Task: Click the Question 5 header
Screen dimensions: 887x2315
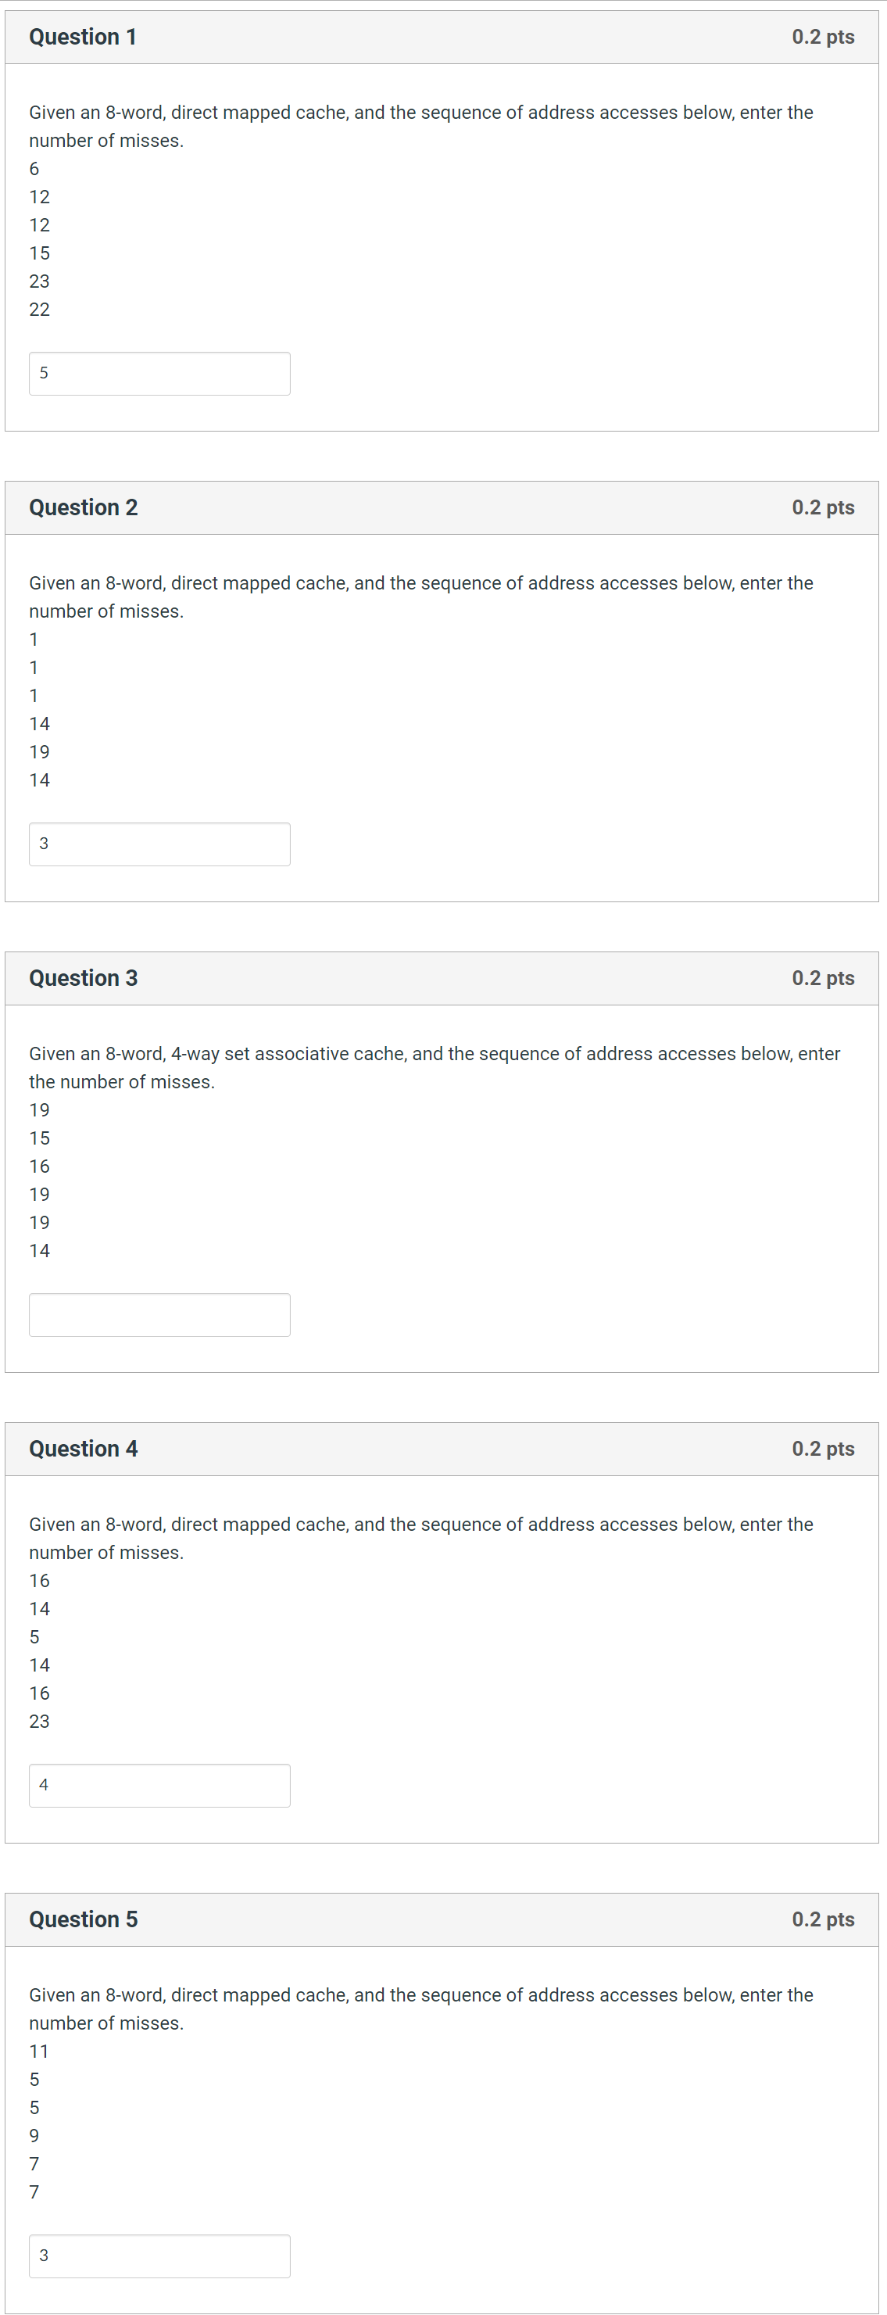Action: click(x=84, y=1919)
